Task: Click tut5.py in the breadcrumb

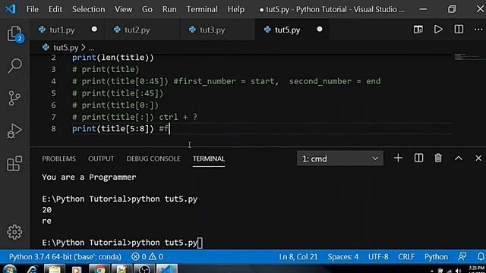Action: pyautogui.click(x=66, y=48)
